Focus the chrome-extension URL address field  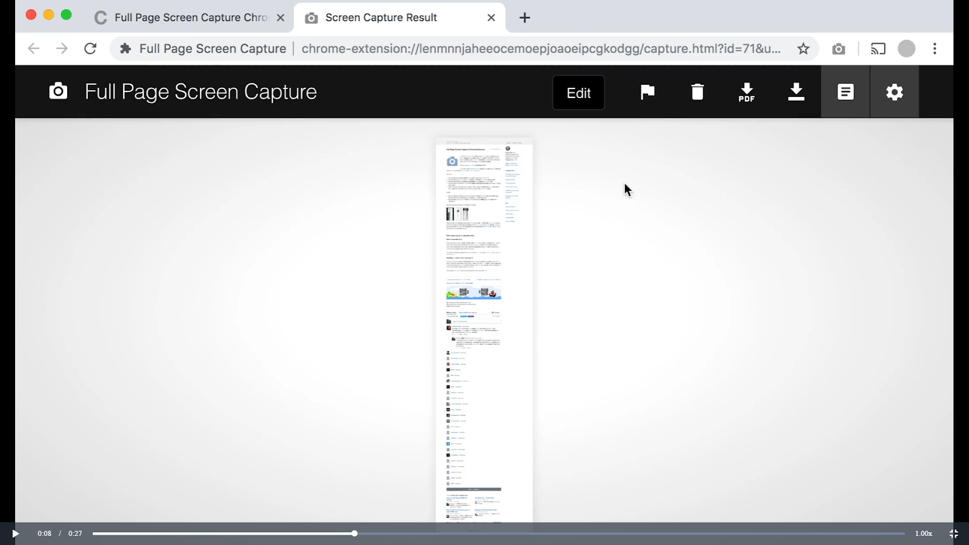(541, 48)
